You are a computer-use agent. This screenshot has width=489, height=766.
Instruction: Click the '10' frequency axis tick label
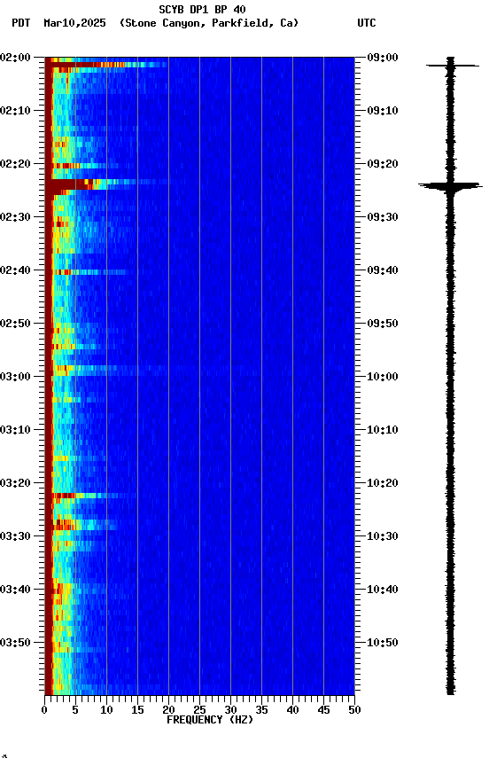(x=106, y=710)
